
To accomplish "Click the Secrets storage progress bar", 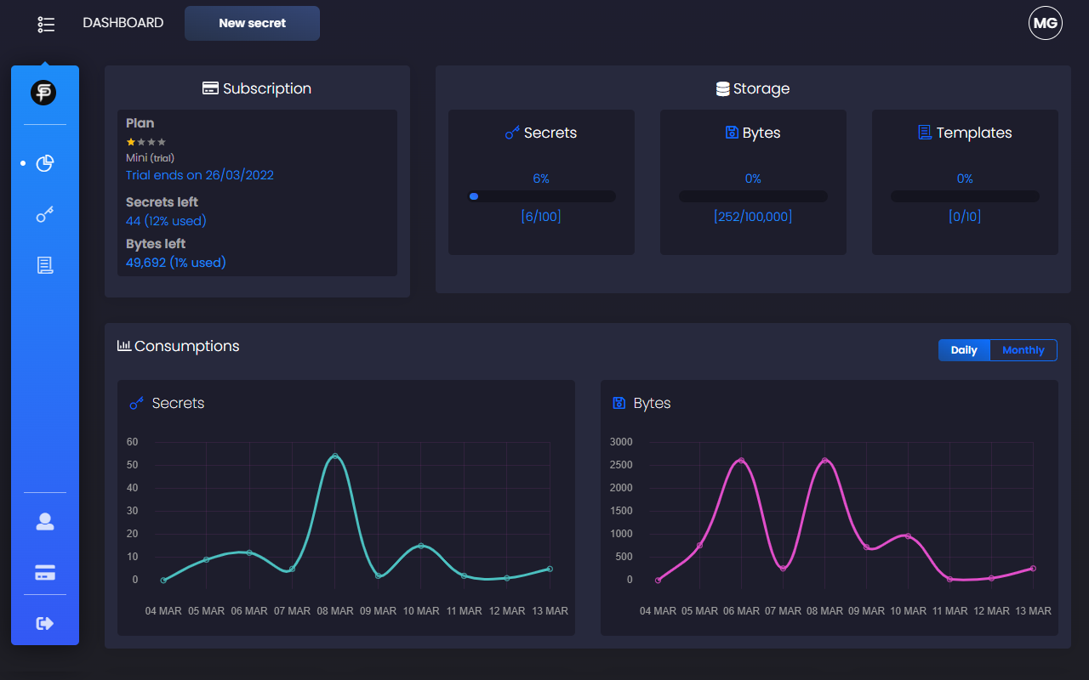I will pyautogui.click(x=541, y=196).
